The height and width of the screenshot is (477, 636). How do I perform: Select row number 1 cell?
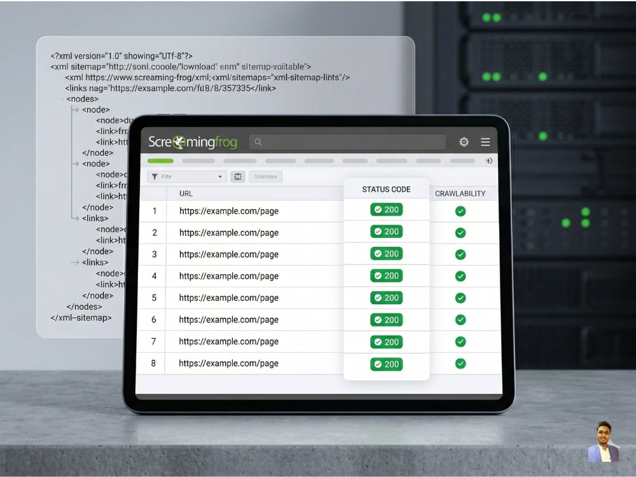(x=154, y=211)
